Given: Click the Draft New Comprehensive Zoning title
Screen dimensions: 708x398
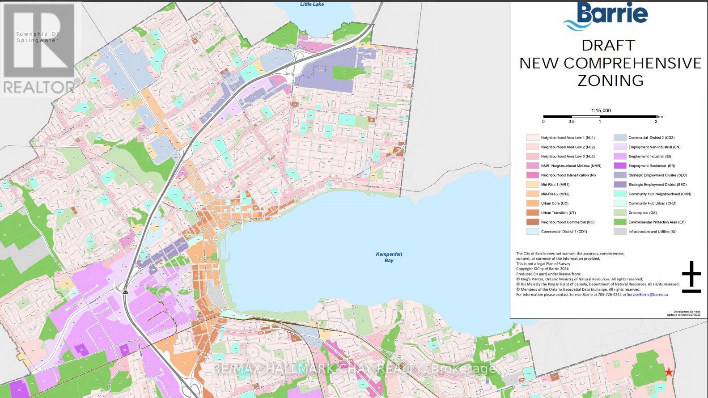Looking at the screenshot, I should pos(610,63).
